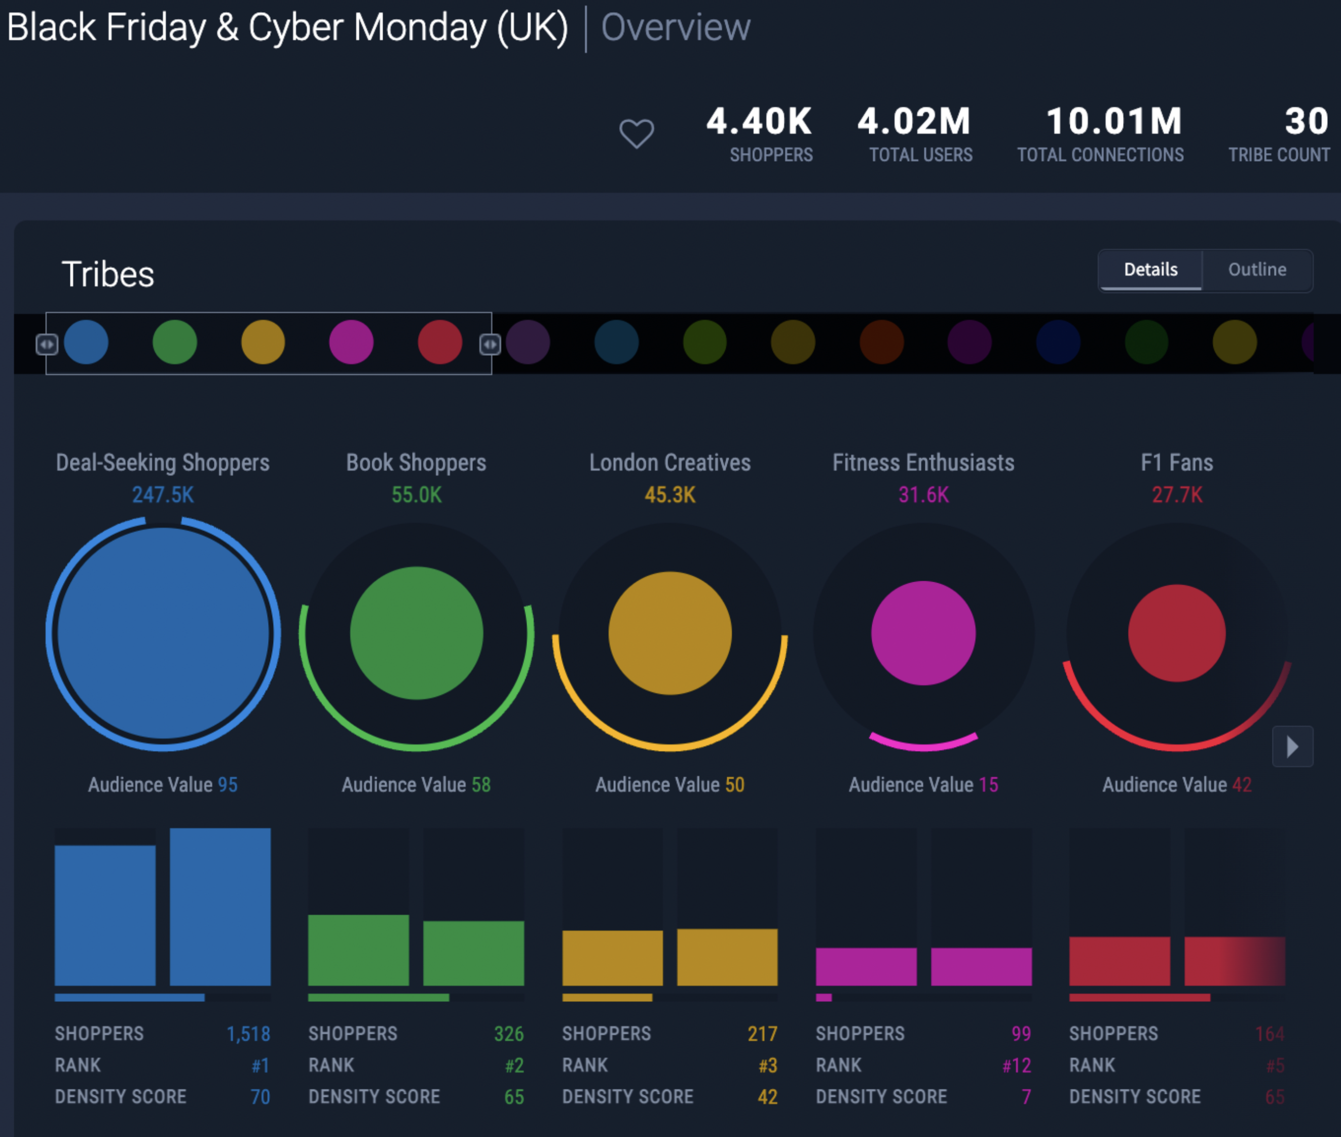The height and width of the screenshot is (1137, 1341).
Task: Click the first red F1 Fans bar
Action: 1120,961
